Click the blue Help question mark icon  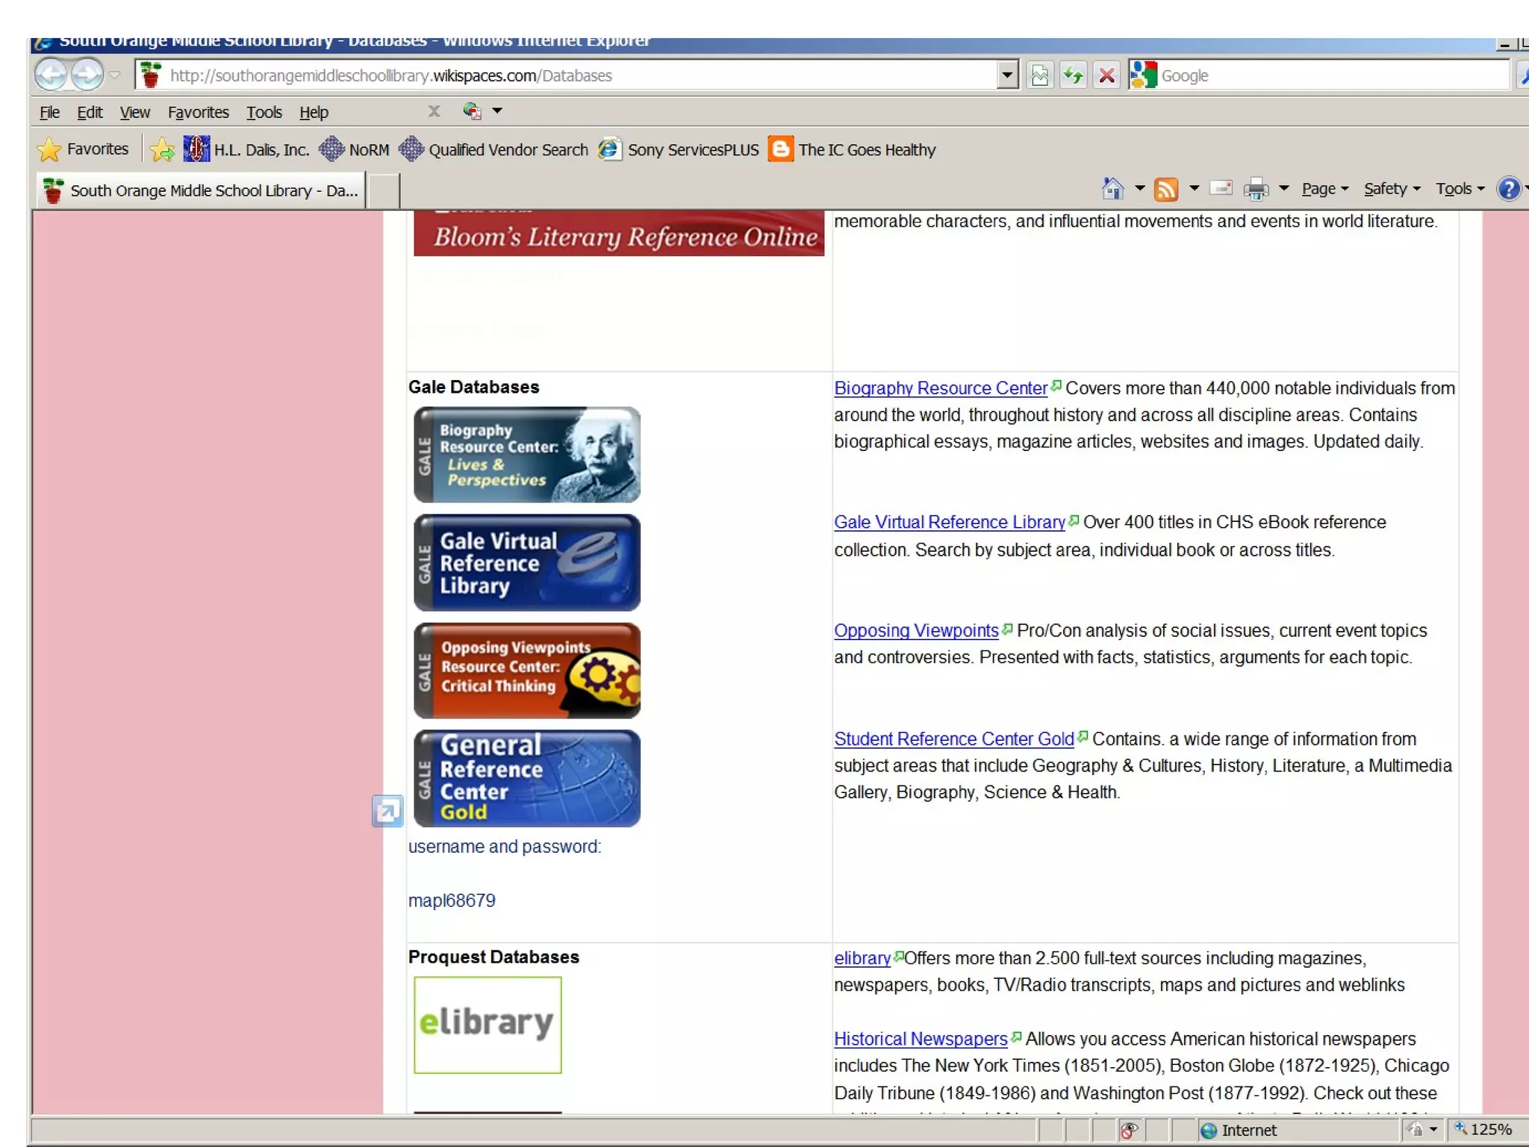pos(1508,189)
